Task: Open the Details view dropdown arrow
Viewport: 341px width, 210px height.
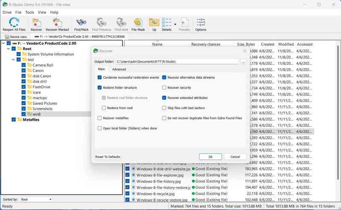Action: tap(175, 24)
